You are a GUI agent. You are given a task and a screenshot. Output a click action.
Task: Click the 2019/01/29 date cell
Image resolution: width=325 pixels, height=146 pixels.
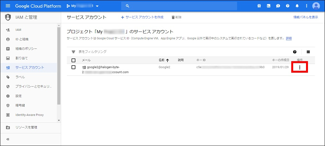tap(280, 67)
